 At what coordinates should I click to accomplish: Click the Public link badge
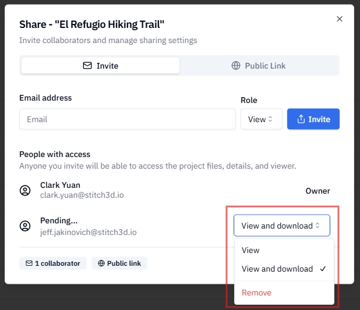pyautogui.click(x=119, y=263)
